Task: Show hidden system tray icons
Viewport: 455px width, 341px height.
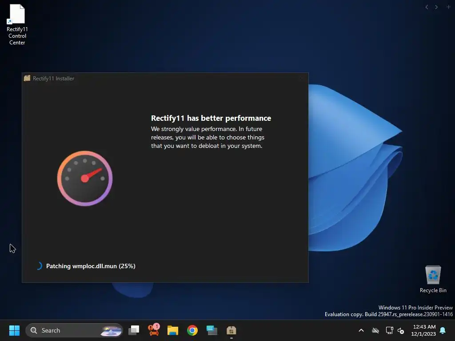Action: click(361, 330)
